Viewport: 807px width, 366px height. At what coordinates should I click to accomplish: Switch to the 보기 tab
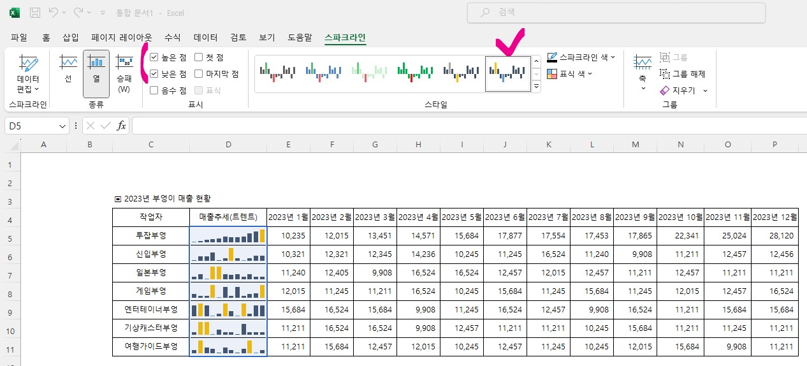click(267, 38)
